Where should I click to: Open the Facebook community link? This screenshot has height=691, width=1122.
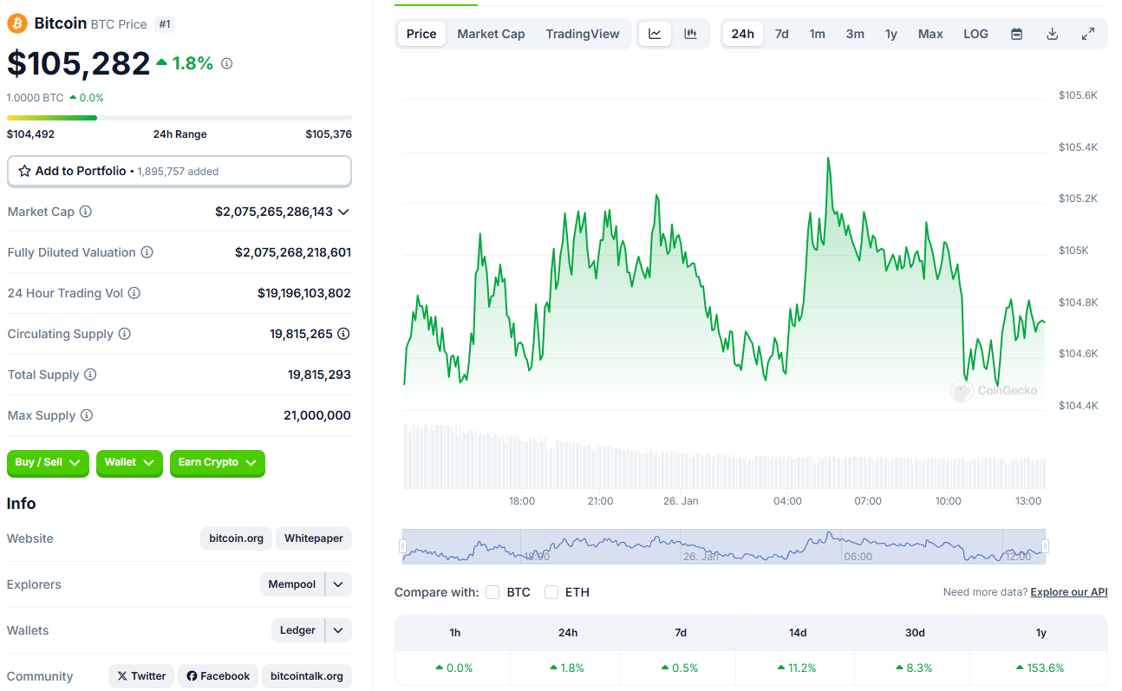(218, 676)
